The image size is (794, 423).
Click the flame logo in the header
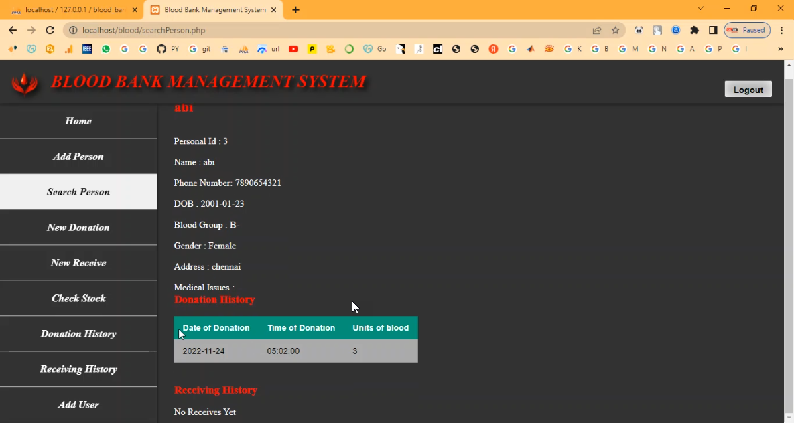[25, 83]
